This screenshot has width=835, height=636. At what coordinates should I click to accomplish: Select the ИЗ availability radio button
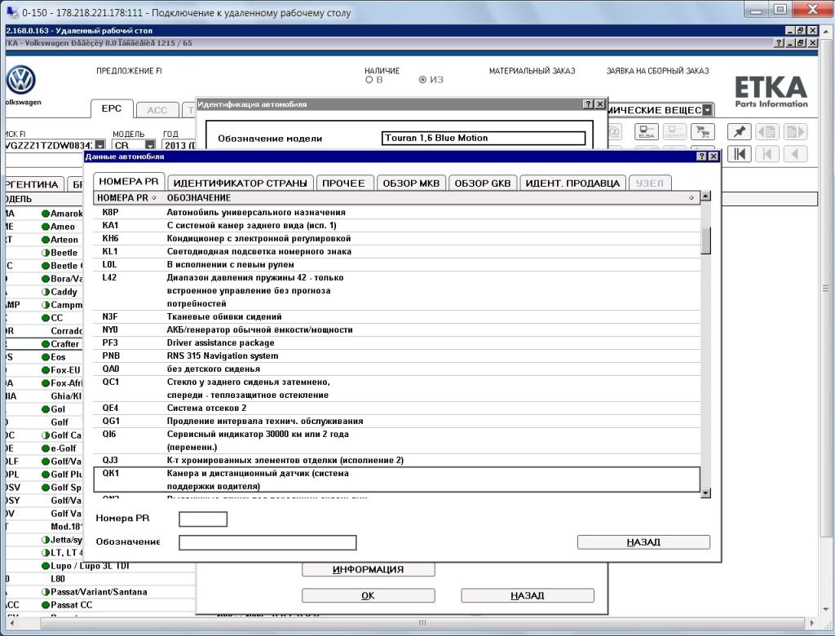coord(423,80)
